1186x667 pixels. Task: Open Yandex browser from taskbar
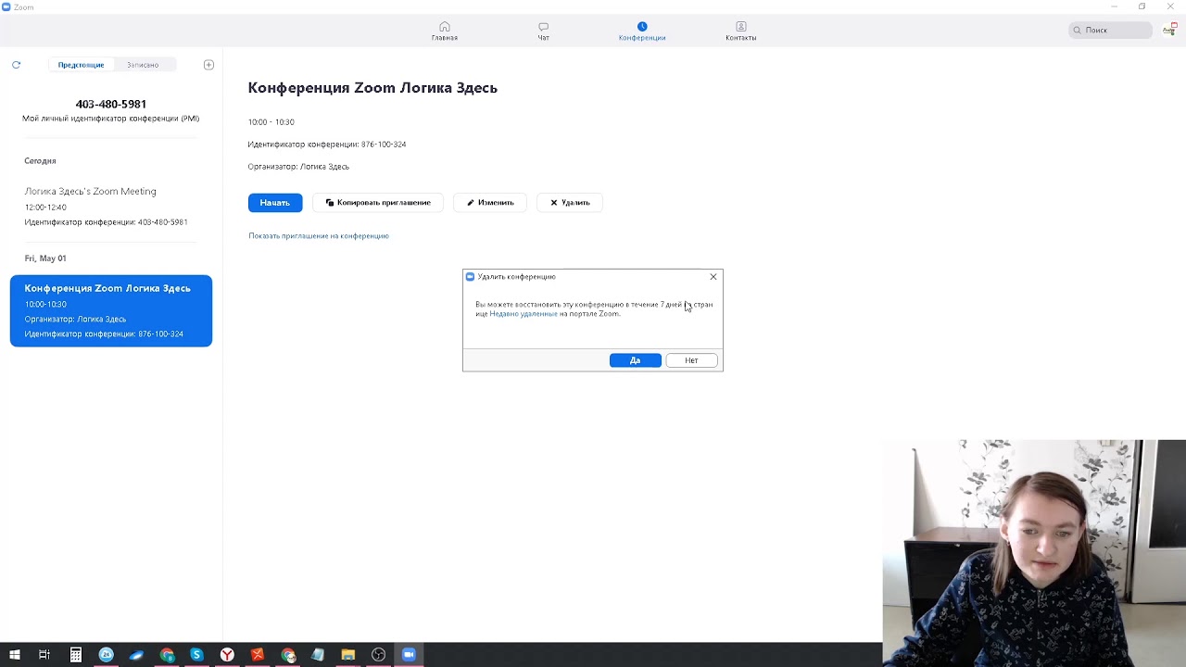(227, 655)
